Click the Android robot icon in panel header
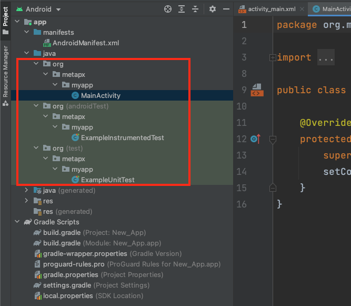Viewport: 351px width, 306px height. point(19,9)
